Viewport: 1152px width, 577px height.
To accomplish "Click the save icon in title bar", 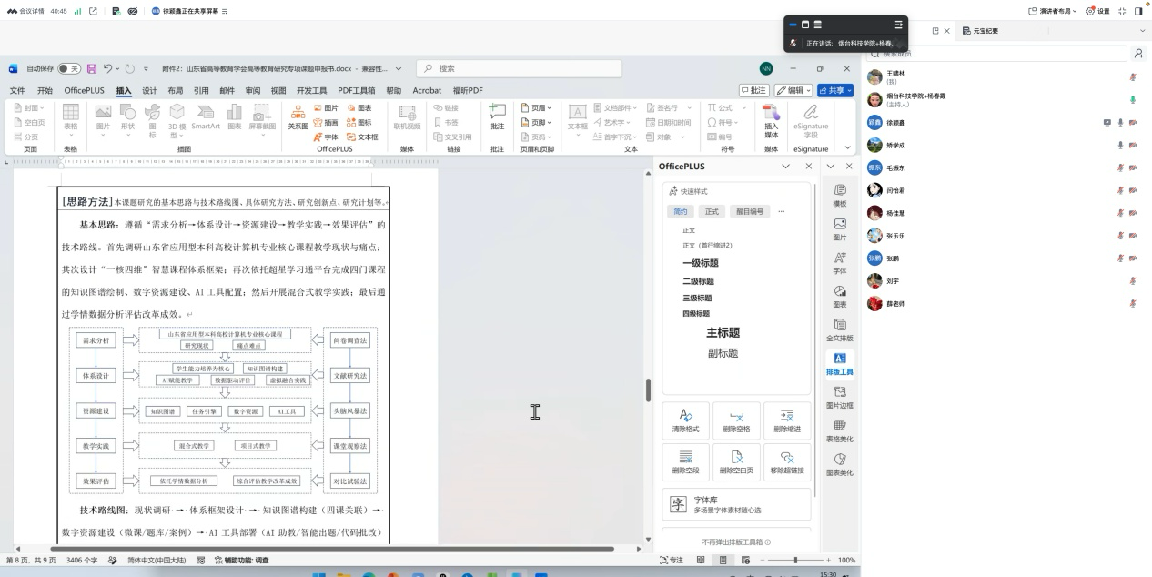I will coord(91,68).
